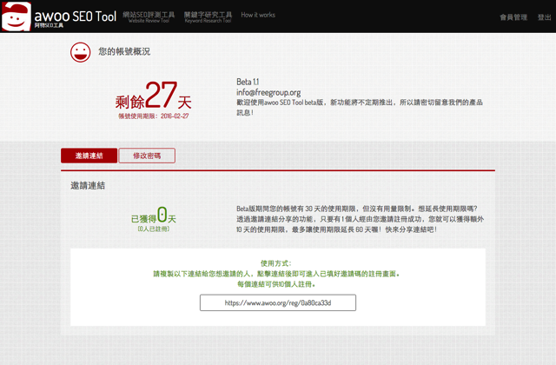
Task: Click the info@freegroup.org email text
Action: click(268, 93)
